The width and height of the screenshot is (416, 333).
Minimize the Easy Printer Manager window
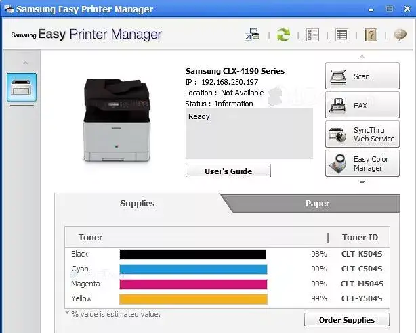point(371,9)
